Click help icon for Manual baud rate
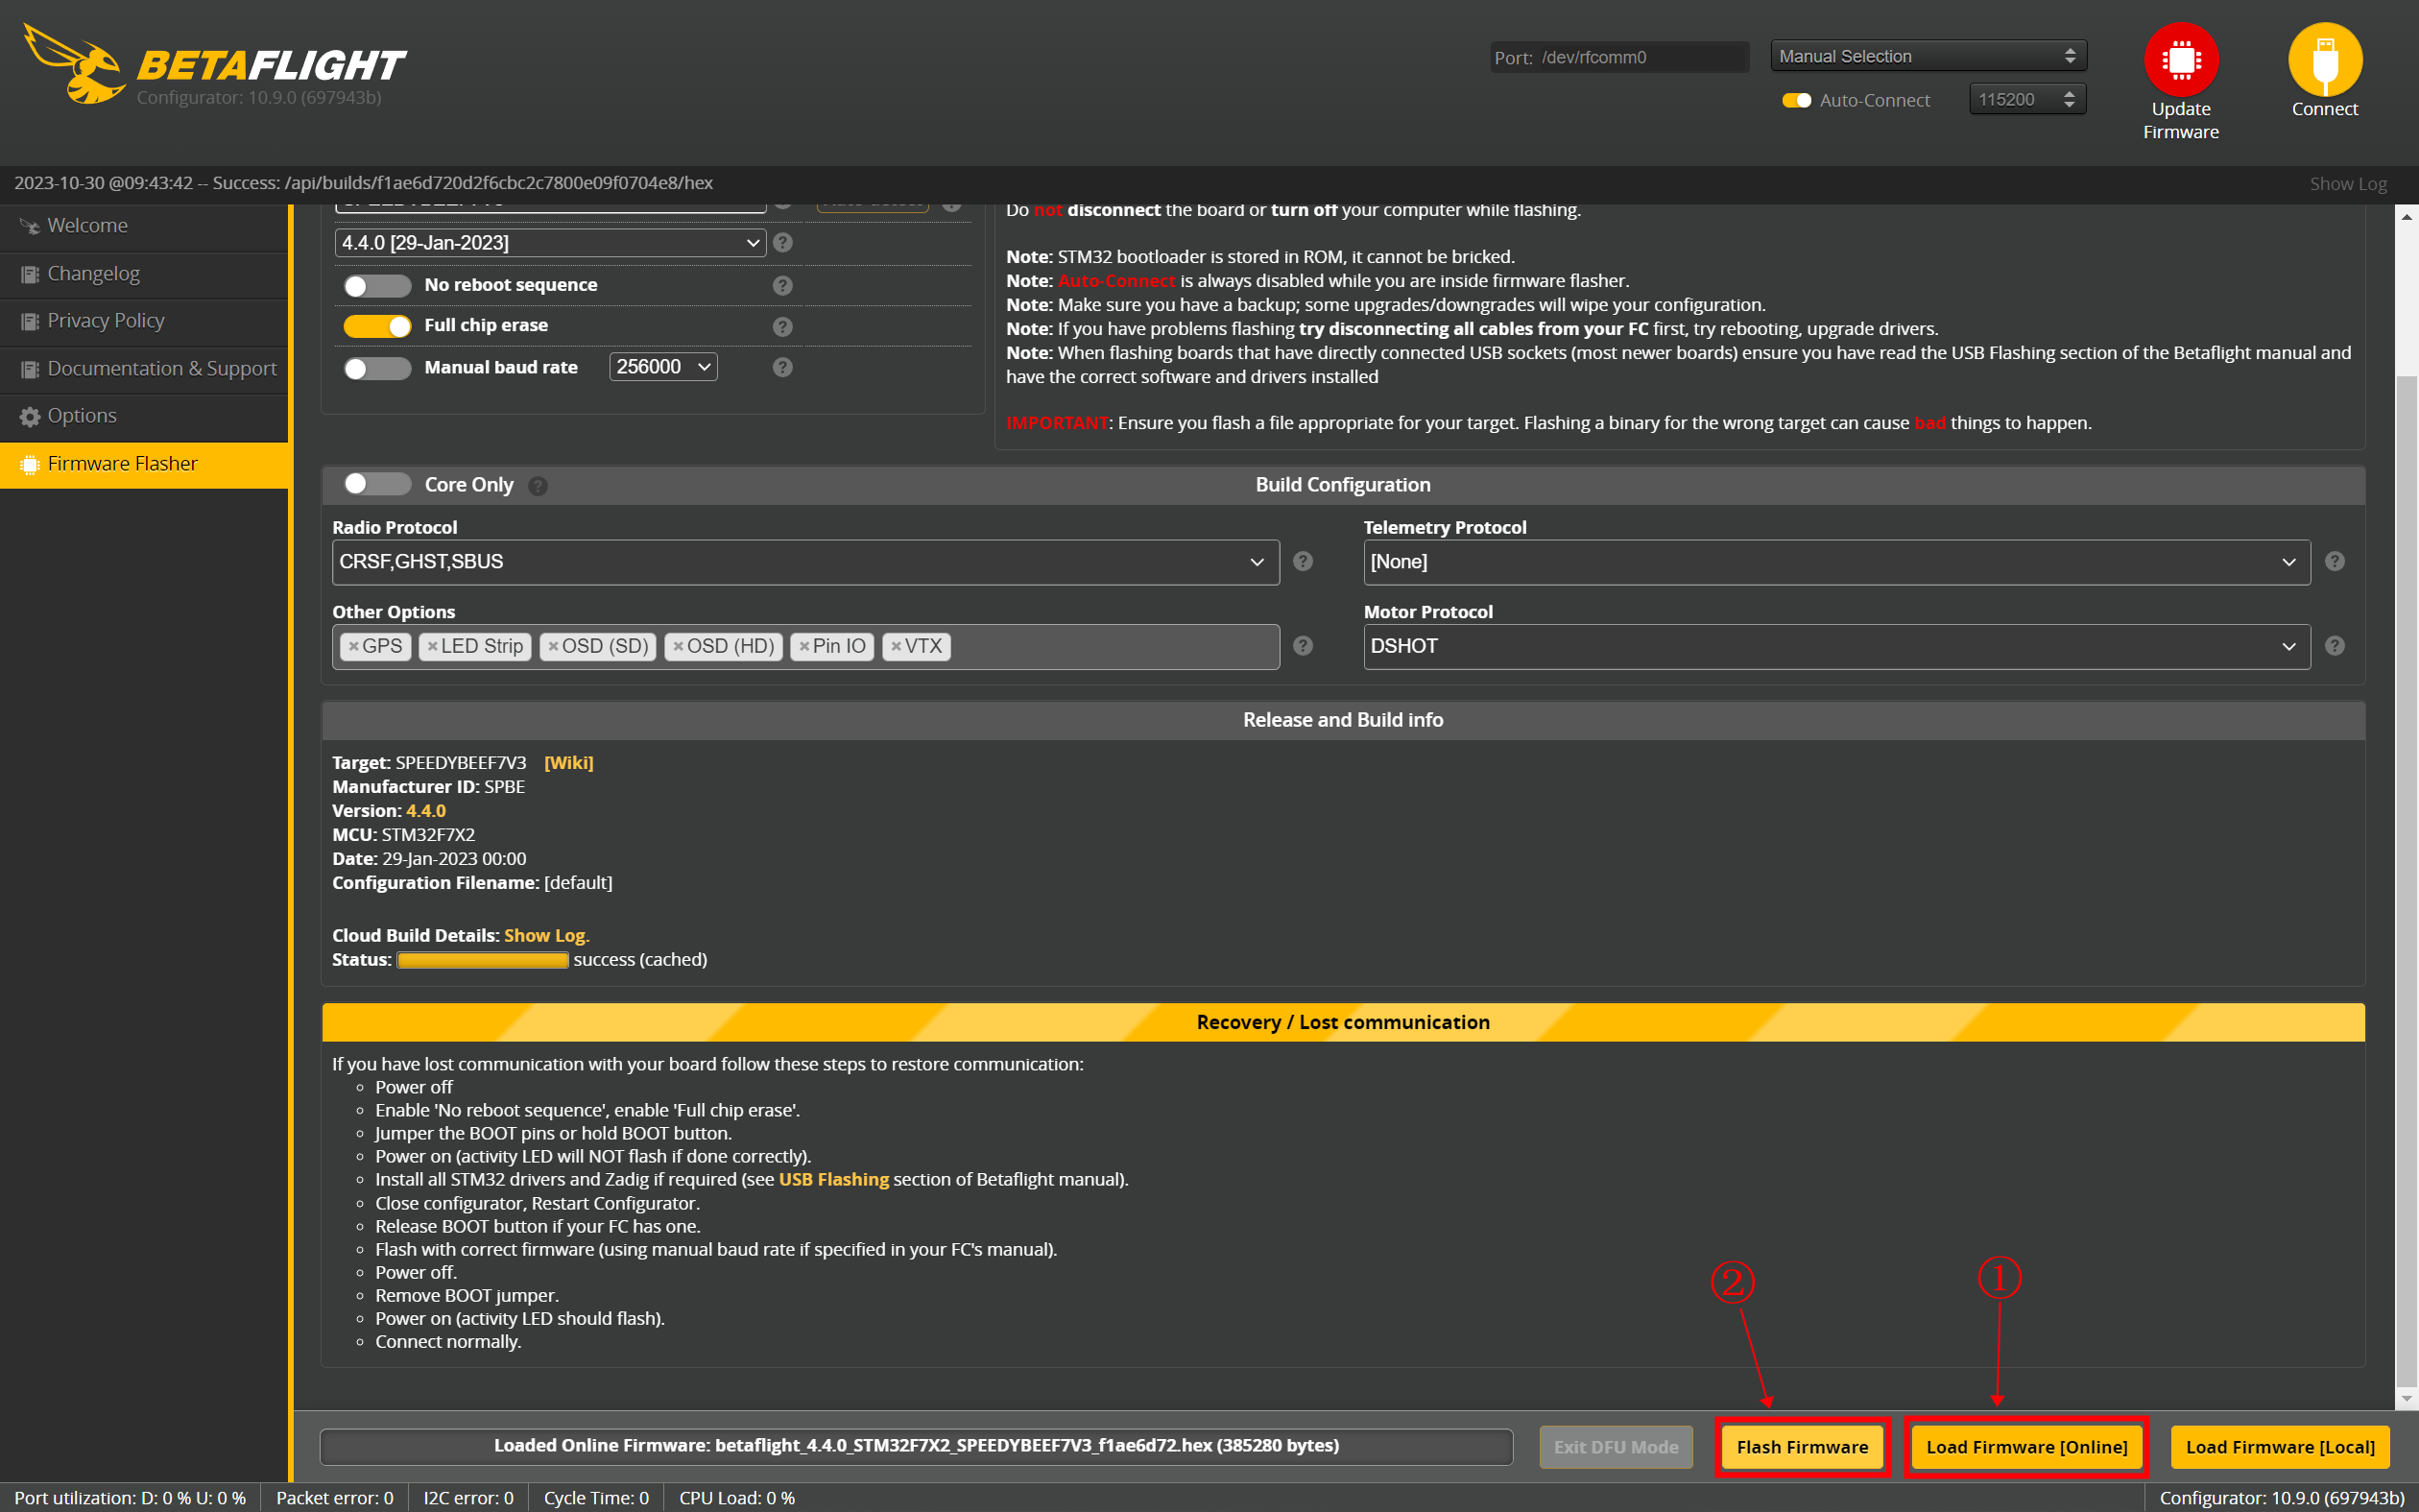The height and width of the screenshot is (1512, 2419). click(782, 367)
